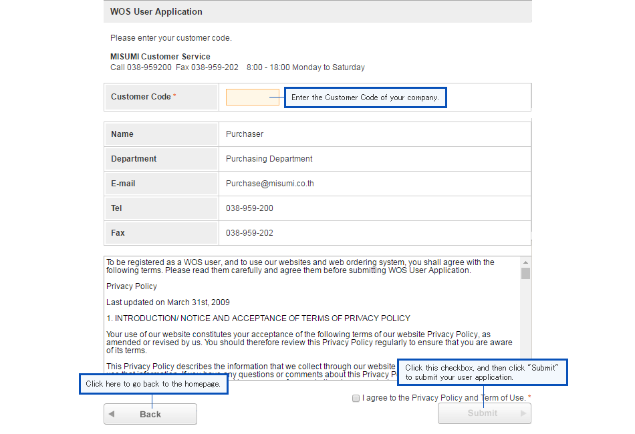The width and height of the screenshot is (635, 434).
Task: Click the Purchaser name value
Action: (245, 134)
